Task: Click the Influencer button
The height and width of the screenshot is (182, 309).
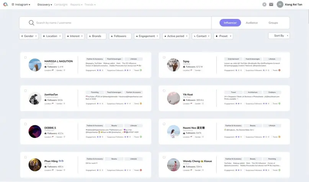Action: 230,23
